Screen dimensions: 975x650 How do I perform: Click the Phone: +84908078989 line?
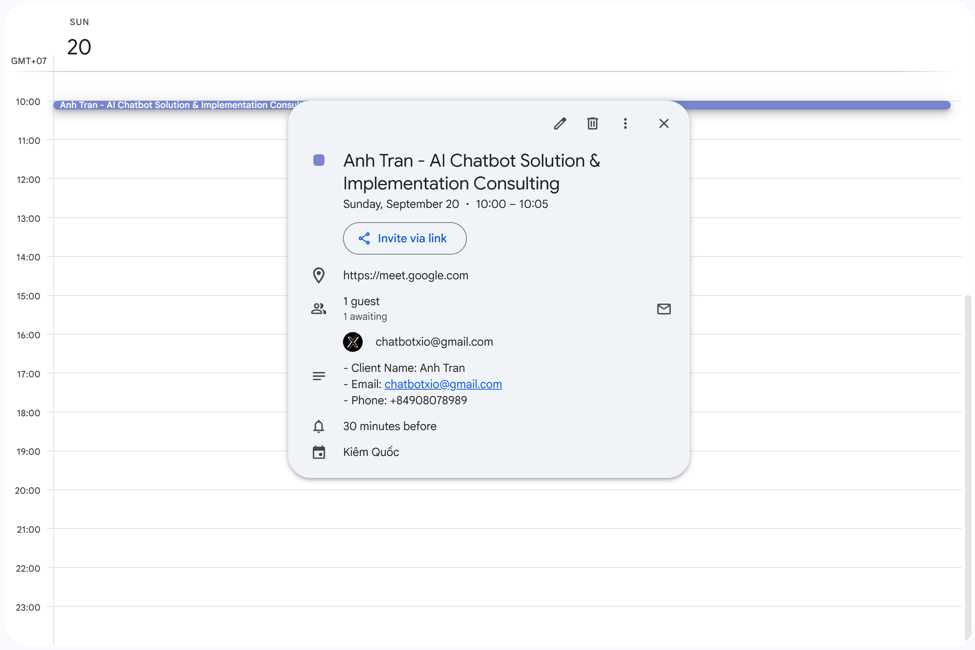405,400
